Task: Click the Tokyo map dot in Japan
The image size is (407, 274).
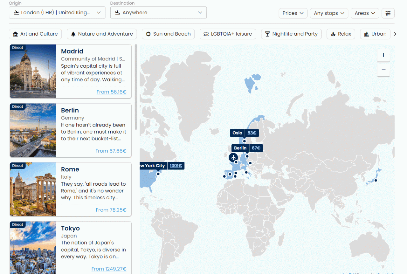Action: (x=376, y=181)
